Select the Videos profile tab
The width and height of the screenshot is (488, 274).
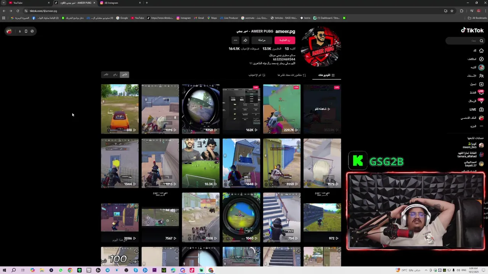326,75
